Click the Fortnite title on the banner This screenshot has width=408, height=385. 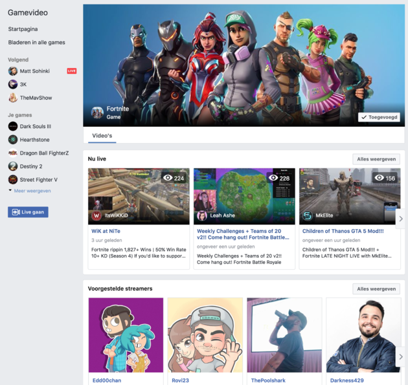[x=118, y=109]
